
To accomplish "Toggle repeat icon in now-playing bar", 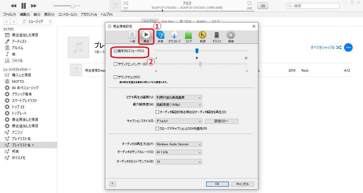I will [249, 3].
